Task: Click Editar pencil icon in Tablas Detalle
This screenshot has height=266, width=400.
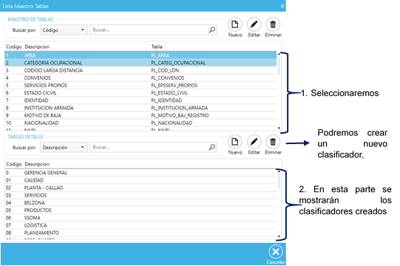Action: click(254, 142)
